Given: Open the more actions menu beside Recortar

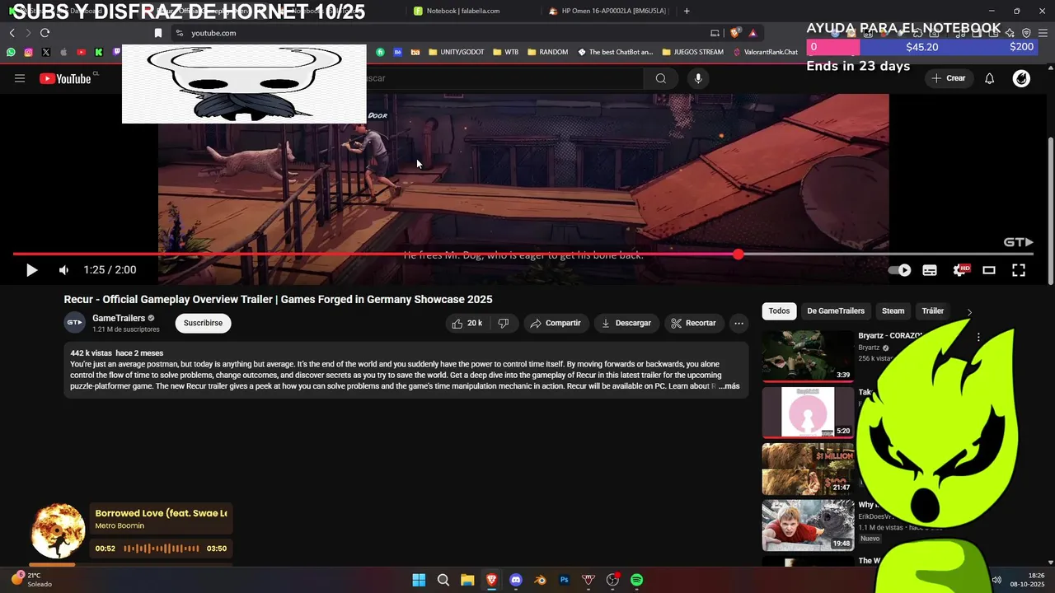Looking at the screenshot, I should tap(739, 323).
